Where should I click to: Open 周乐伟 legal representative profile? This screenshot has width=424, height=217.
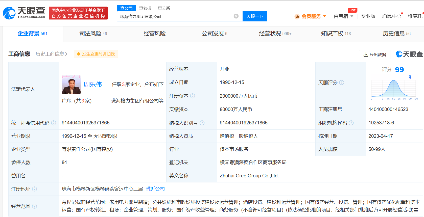[92, 85]
